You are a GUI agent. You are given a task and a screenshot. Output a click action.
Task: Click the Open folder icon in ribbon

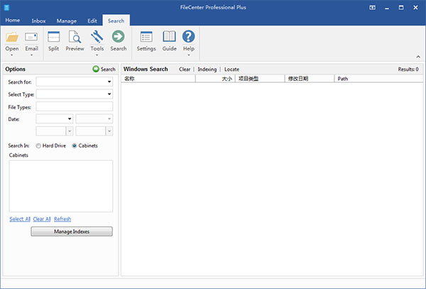12,37
